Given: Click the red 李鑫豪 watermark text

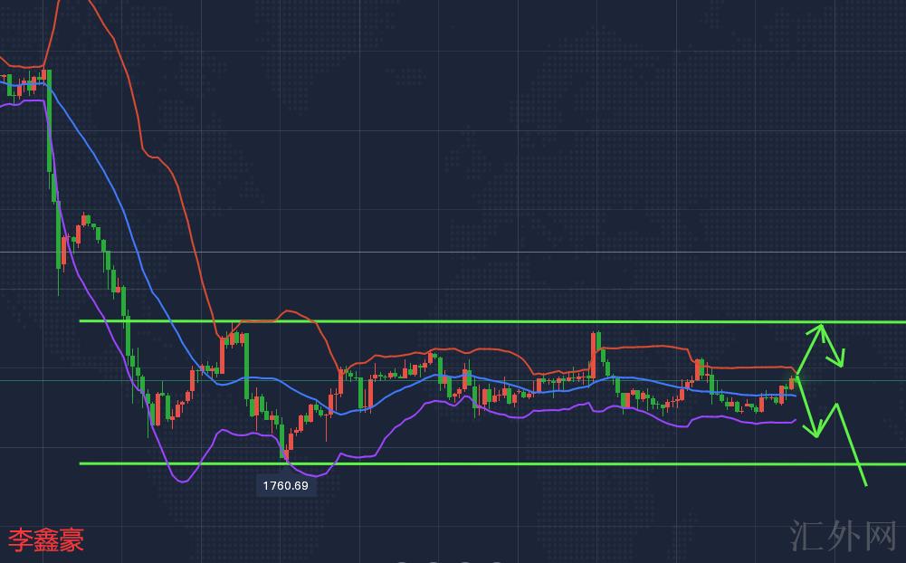Looking at the screenshot, I should click(x=46, y=540).
